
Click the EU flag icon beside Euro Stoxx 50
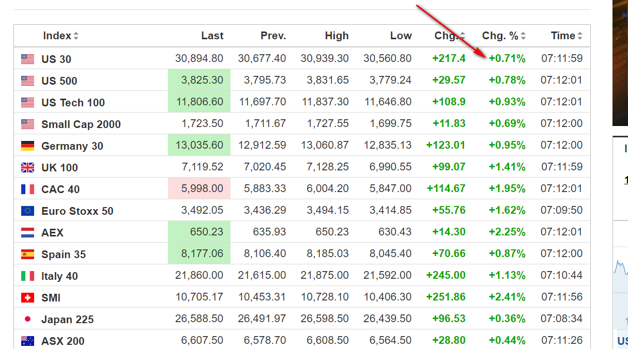coord(27,211)
